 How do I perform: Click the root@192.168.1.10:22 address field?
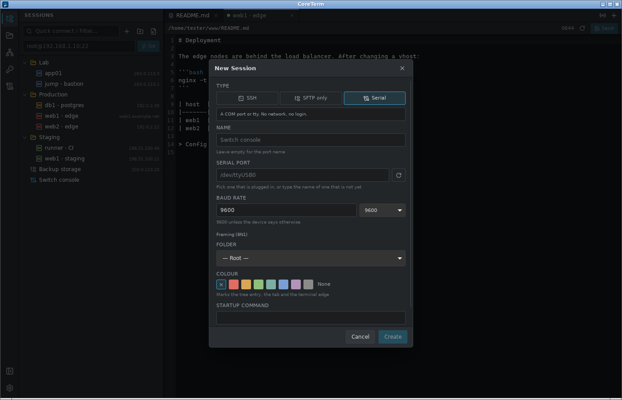tap(79, 46)
